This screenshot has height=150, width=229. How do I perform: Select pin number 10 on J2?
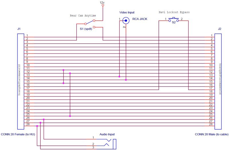point(211,65)
